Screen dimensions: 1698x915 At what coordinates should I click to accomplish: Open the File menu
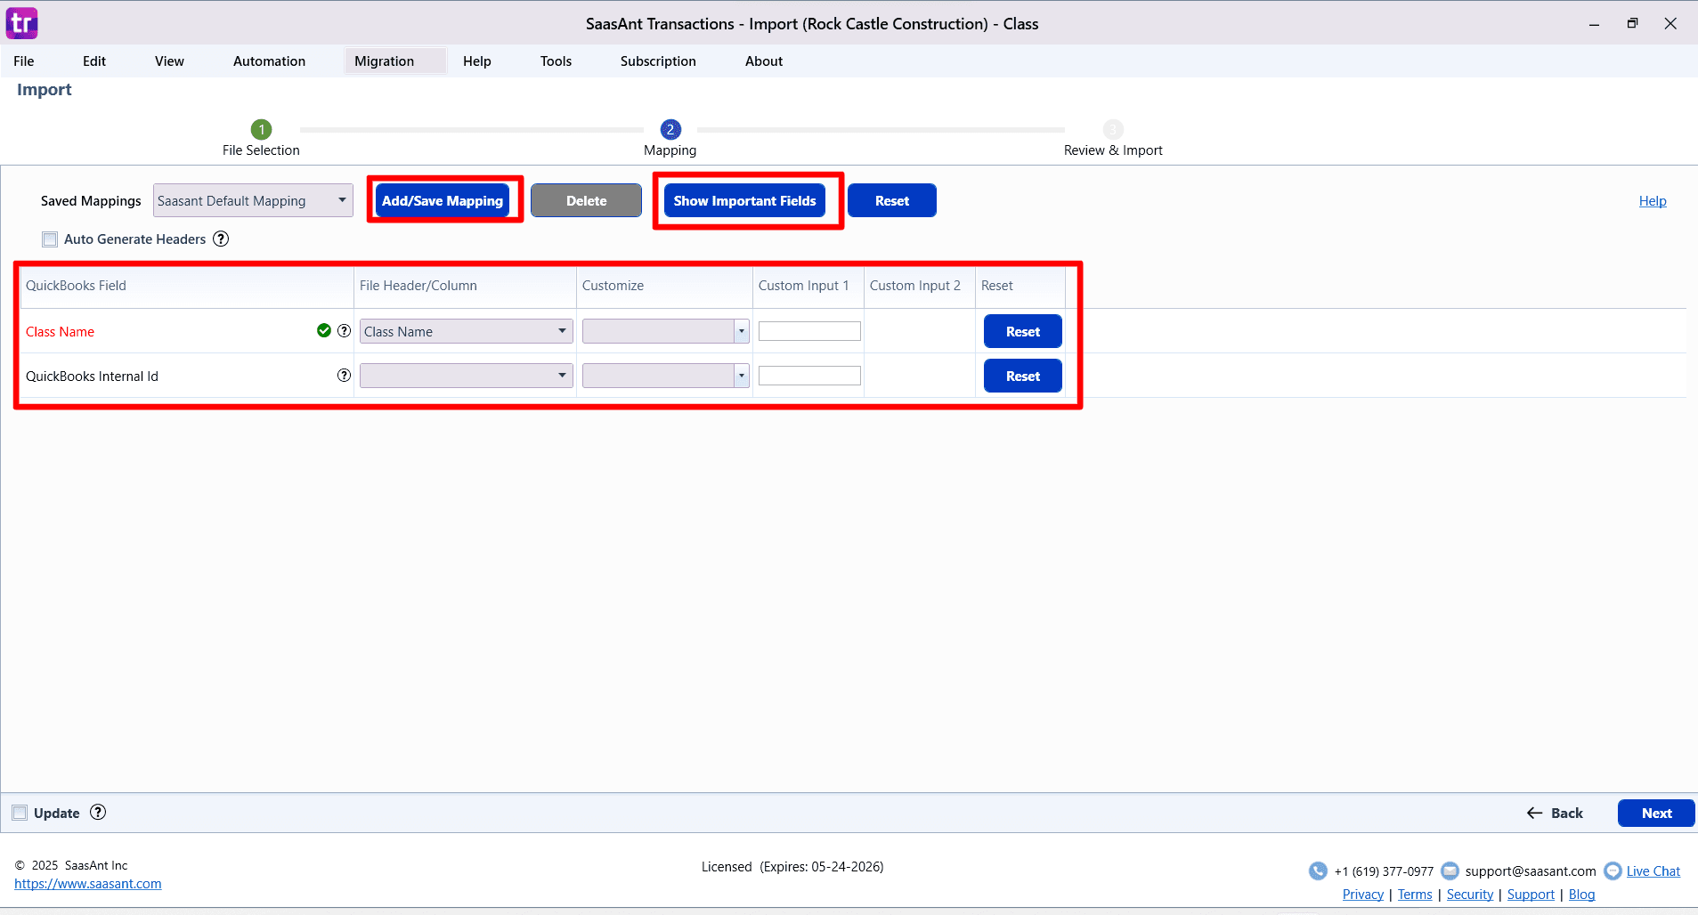point(24,61)
